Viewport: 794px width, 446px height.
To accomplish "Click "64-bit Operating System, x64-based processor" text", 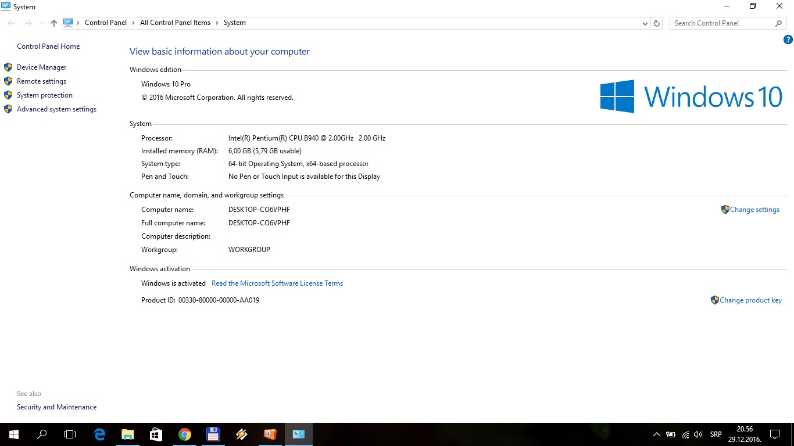I will point(299,164).
